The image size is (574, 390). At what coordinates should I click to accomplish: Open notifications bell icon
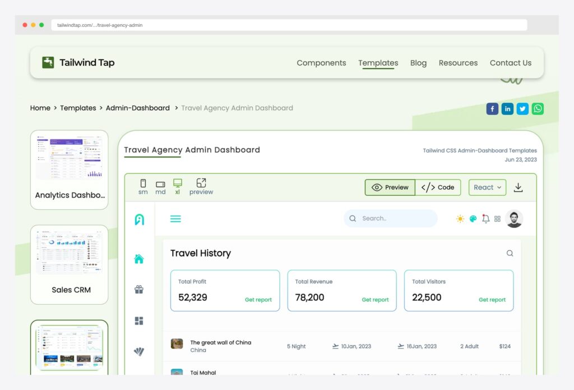point(485,218)
